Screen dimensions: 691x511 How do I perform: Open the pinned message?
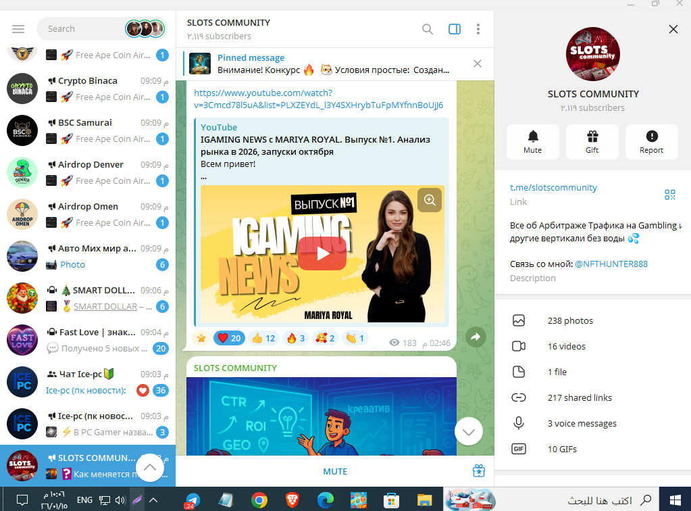326,64
